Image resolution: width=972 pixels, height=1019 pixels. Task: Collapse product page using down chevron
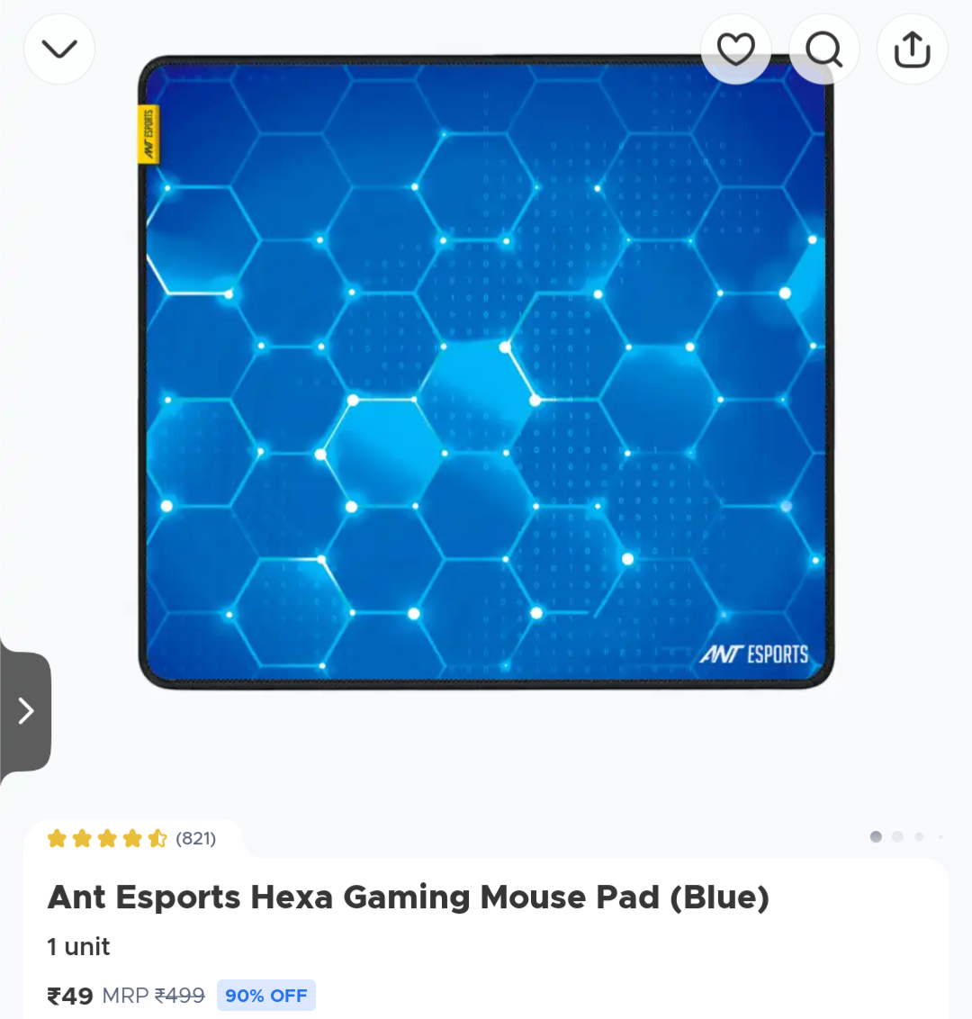59,49
